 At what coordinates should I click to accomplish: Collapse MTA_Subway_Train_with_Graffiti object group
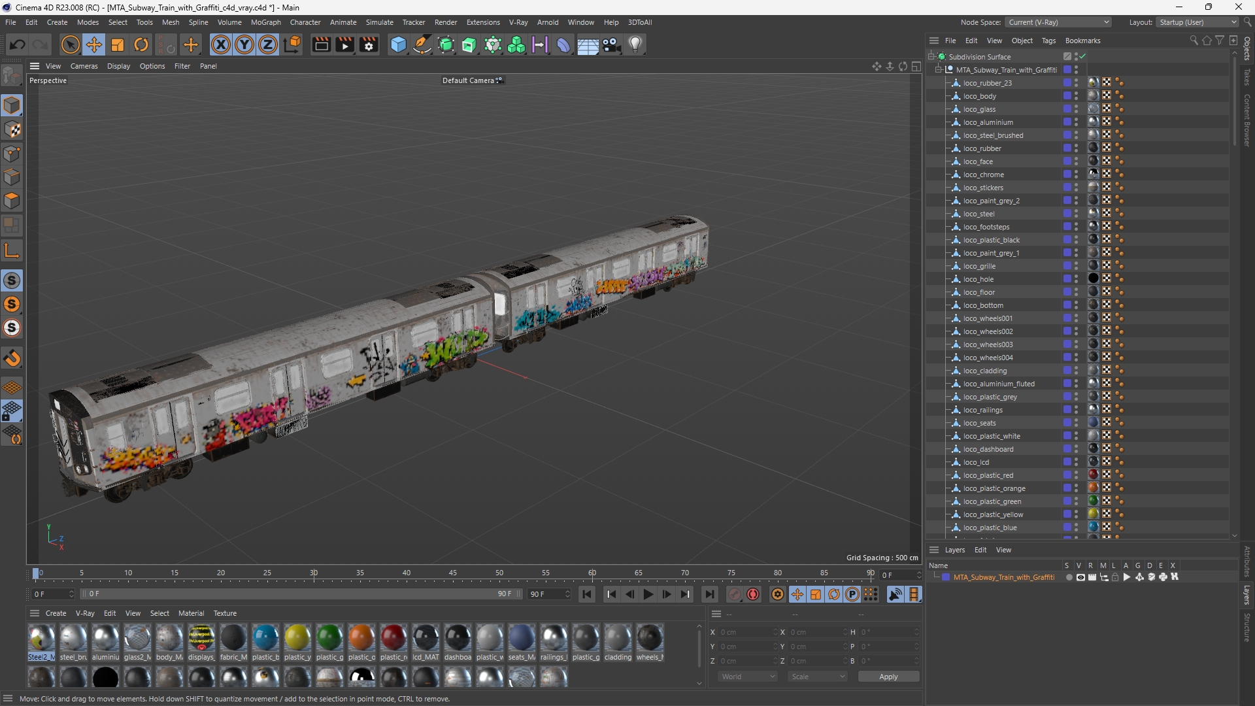(939, 70)
